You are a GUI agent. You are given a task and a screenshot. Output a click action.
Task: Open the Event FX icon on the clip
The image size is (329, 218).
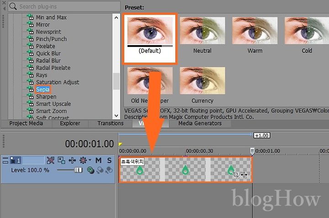[x=244, y=174]
